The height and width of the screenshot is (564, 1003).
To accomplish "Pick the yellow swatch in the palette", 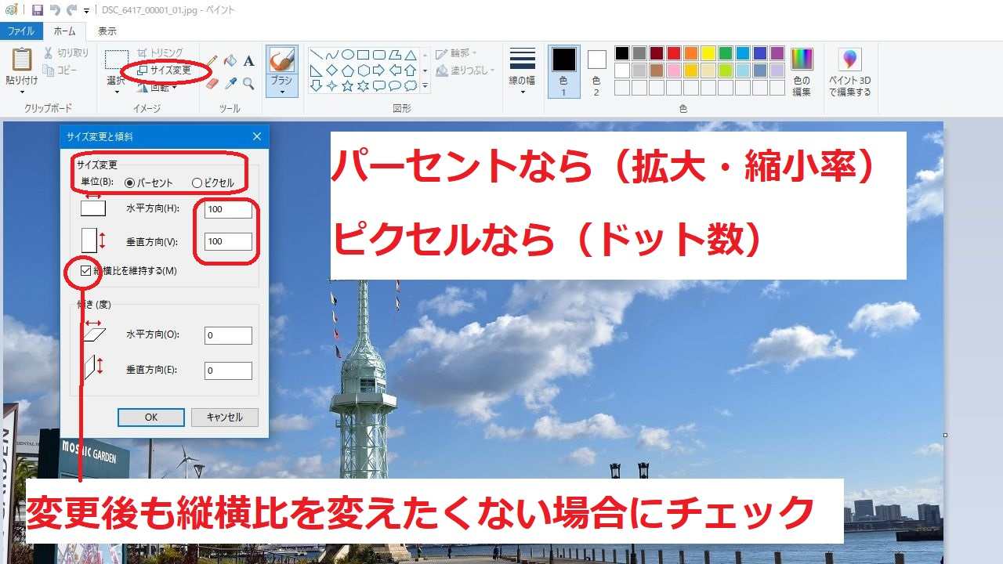I will click(x=708, y=53).
